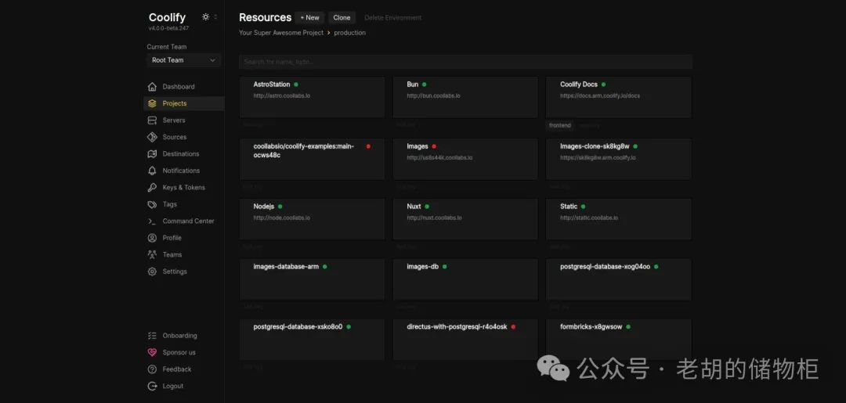
Task: Click the Feedback question mark icon
Action: (x=152, y=369)
